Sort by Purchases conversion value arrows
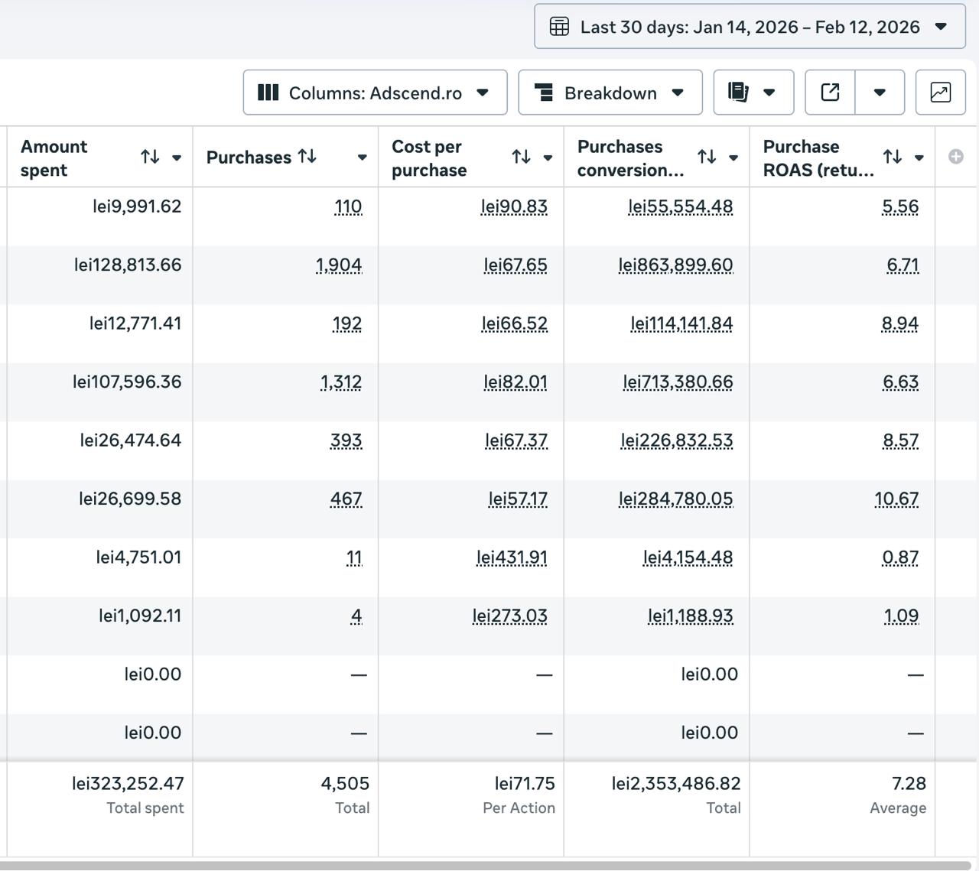Image resolution: width=979 pixels, height=871 pixels. point(707,157)
